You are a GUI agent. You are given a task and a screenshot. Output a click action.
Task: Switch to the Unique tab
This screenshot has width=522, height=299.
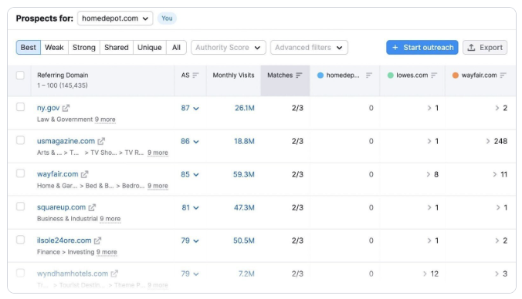(150, 48)
